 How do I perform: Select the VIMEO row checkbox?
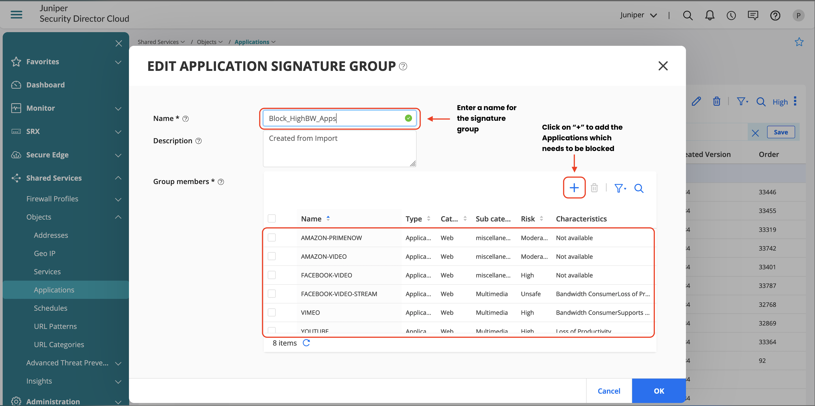pyautogui.click(x=271, y=312)
